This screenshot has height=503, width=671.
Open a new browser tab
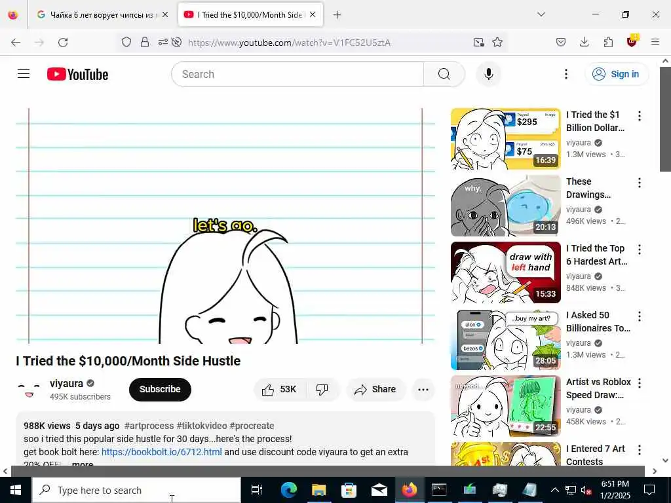coord(337,15)
